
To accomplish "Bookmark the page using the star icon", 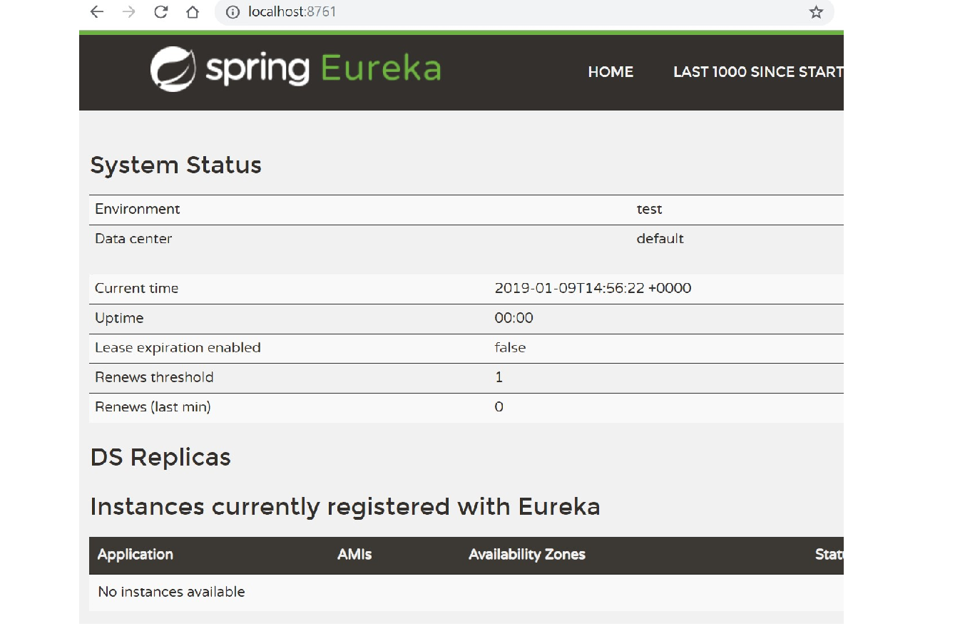I will click(x=815, y=12).
